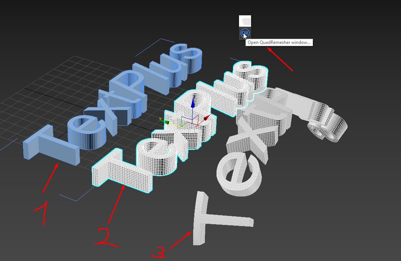The image size is (401, 261).
Task: Click the white floating toolbar handle above QR
Action: click(x=245, y=21)
